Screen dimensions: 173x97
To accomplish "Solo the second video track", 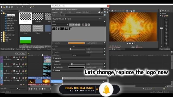I will pyautogui.click(x=26, y=64).
